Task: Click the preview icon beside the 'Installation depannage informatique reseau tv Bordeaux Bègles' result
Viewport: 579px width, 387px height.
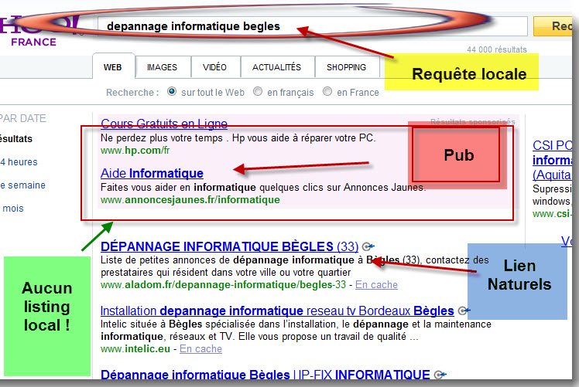Action: (464, 311)
